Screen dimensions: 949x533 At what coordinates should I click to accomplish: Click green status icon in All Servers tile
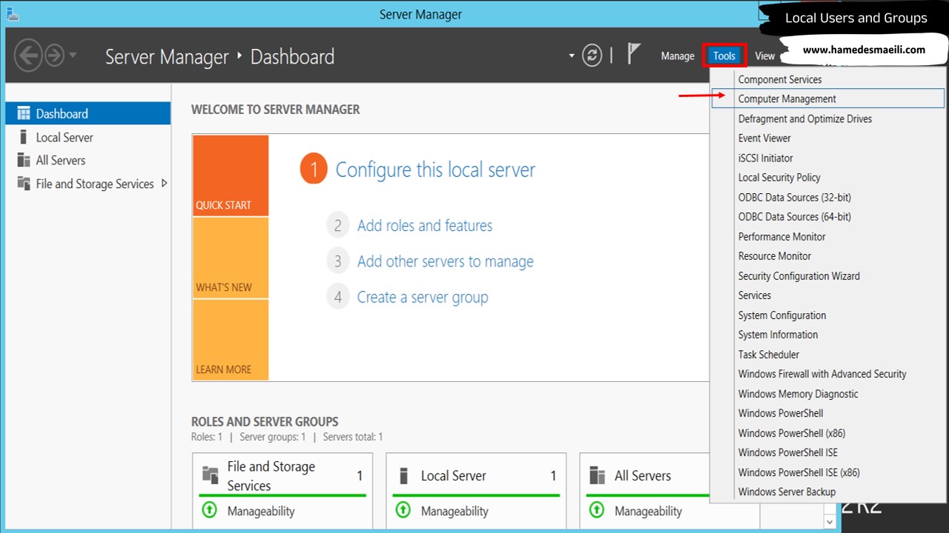tap(596, 510)
